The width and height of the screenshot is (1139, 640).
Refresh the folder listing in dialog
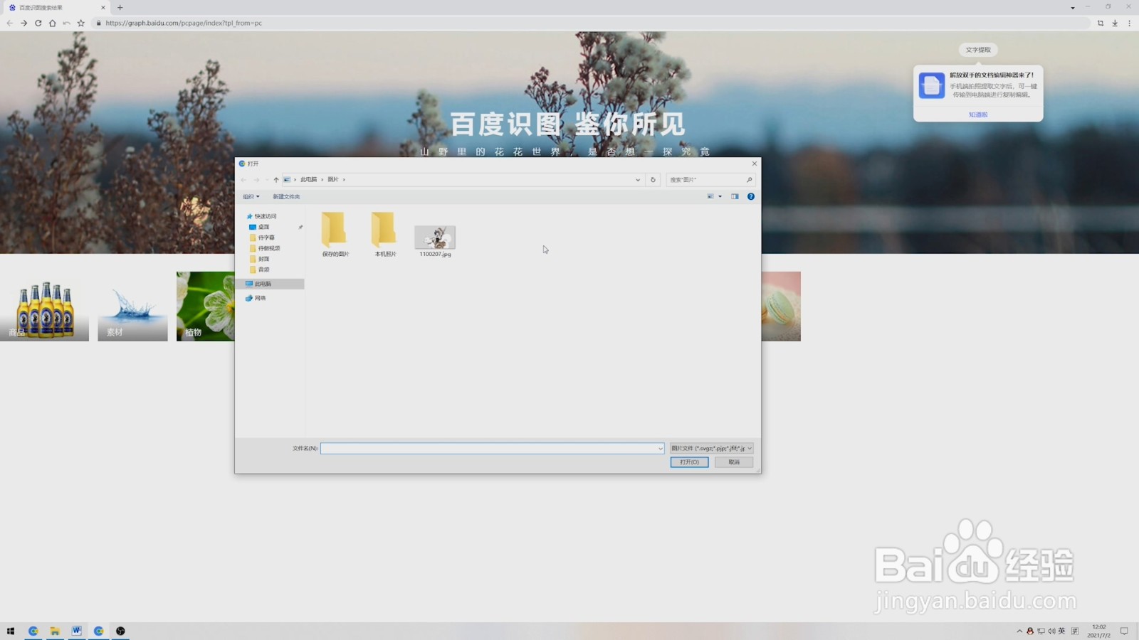(653, 180)
